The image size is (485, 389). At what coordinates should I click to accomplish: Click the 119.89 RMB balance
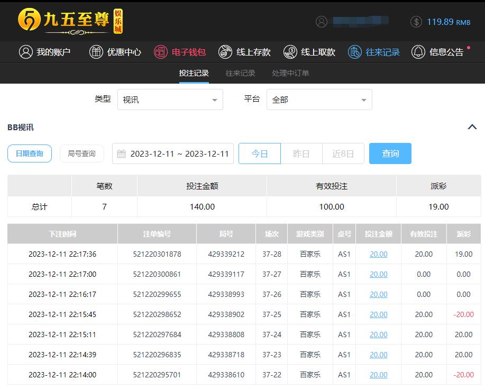point(449,22)
